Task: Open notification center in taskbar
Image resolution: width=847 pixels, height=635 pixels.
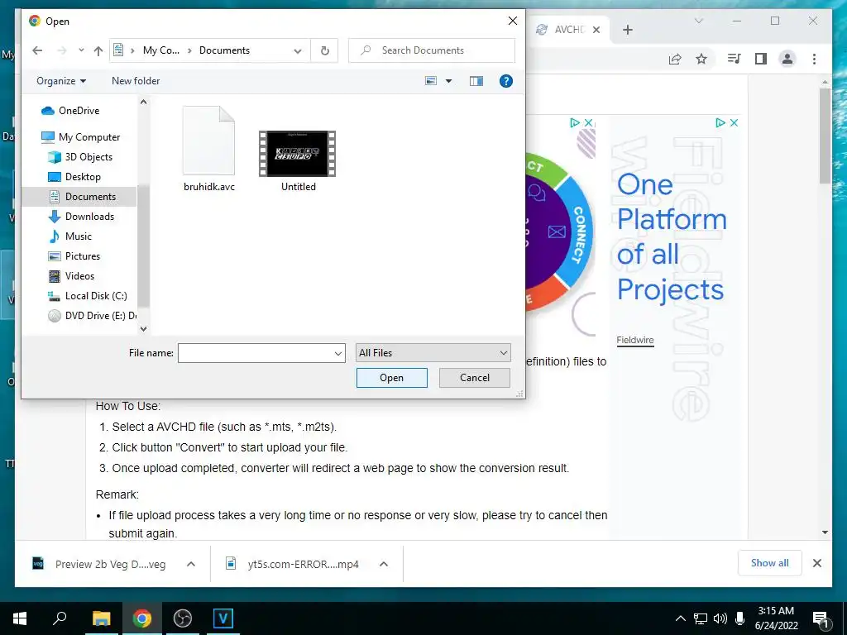Action: (x=821, y=619)
